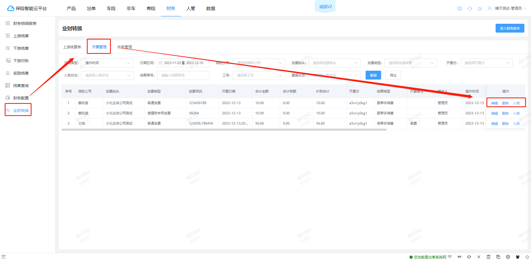The height and width of the screenshot is (261, 531).
Task: Open 财务 top menu
Action: point(171,9)
